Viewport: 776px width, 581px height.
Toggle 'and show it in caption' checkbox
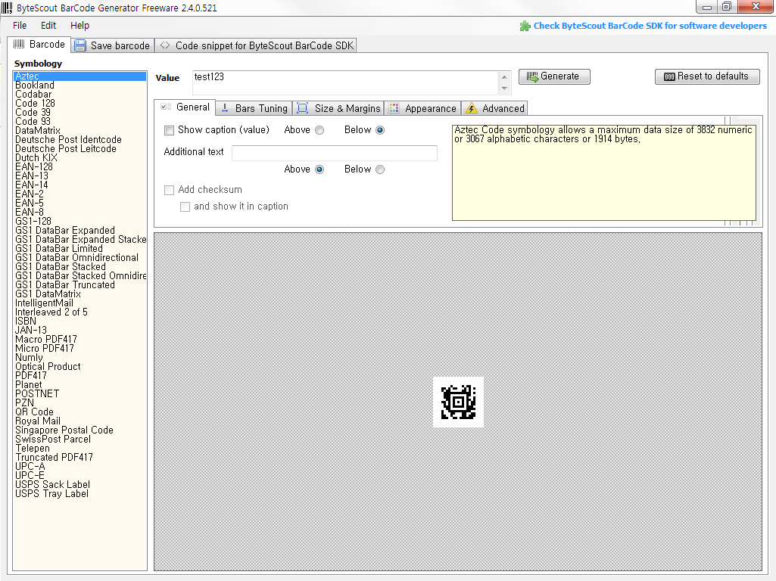coord(185,207)
